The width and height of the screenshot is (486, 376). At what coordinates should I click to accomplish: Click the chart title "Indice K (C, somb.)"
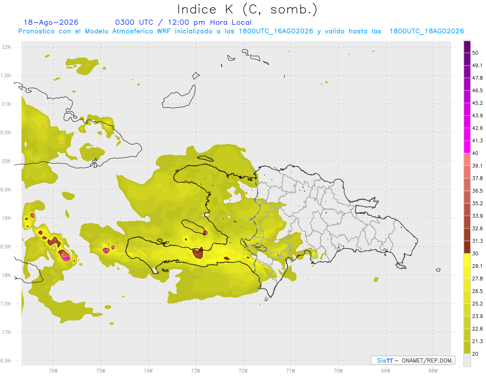[x=247, y=9]
